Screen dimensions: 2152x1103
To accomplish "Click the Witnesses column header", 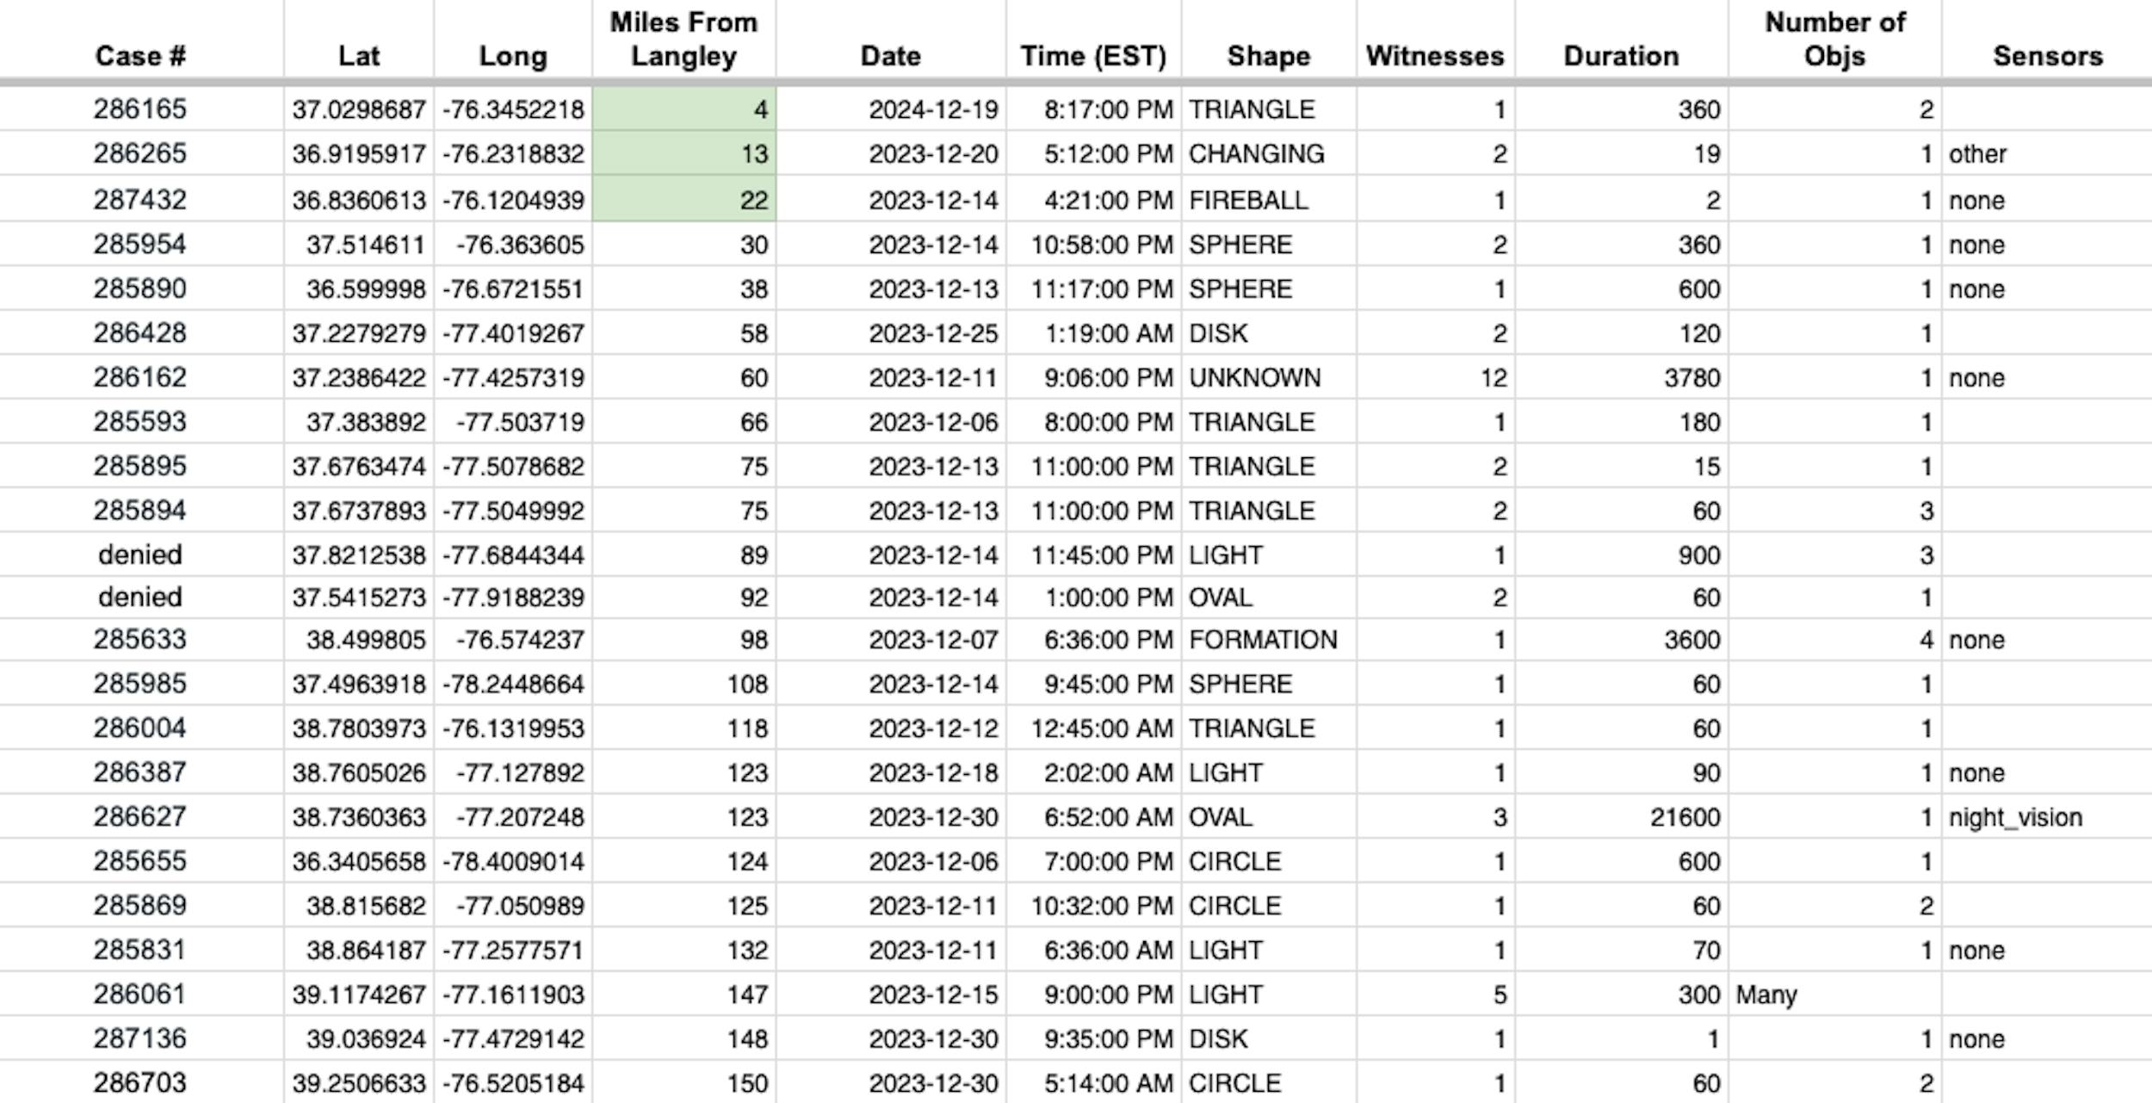I will [x=1434, y=56].
